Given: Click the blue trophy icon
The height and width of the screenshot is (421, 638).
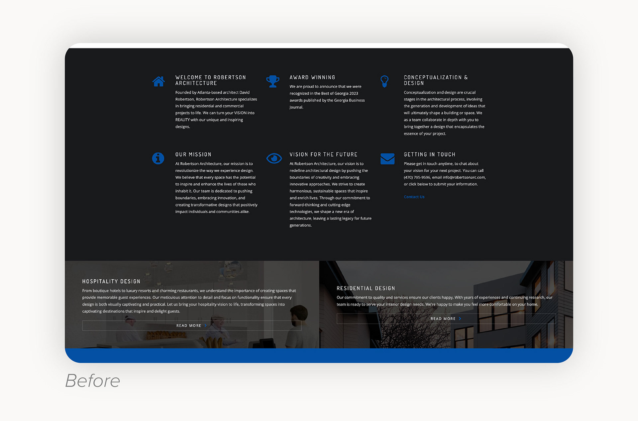Looking at the screenshot, I should pos(272,81).
